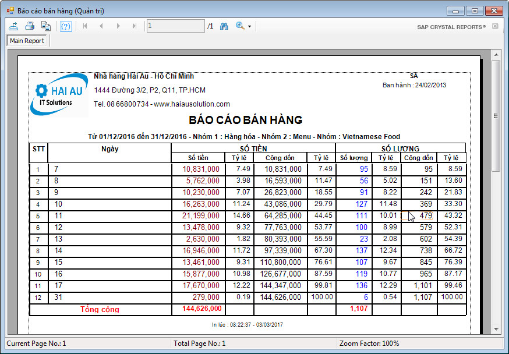Expand the zoom dropdown arrow

249,26
